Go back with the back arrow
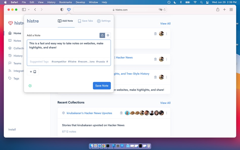The width and height of the screenshot is (240, 150). pyautogui.click(x=35, y=10)
